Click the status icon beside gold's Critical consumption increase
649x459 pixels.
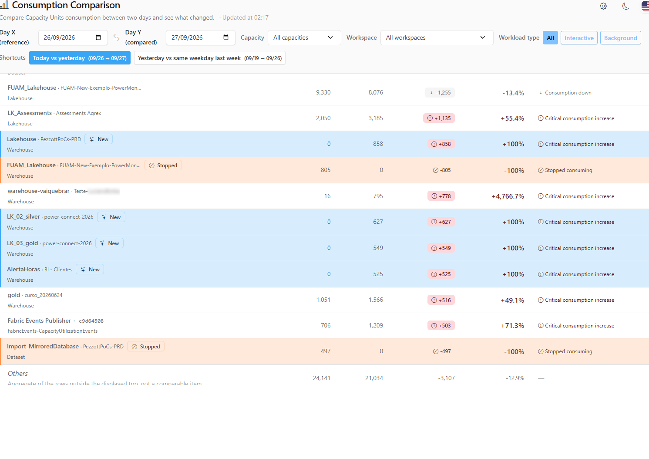541,300
